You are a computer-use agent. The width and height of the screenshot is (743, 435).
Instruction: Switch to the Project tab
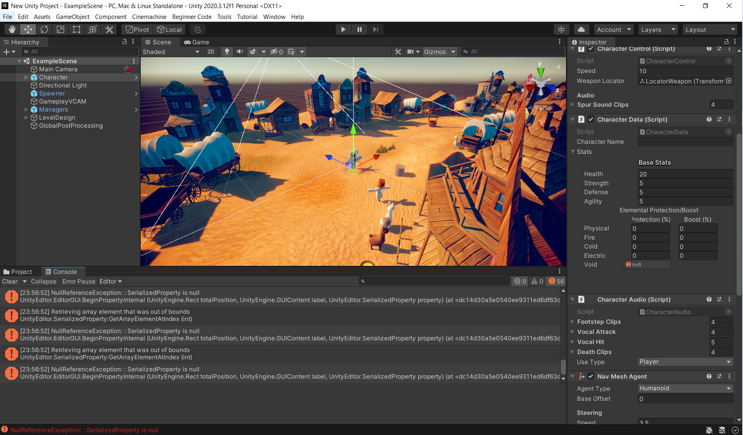pyautogui.click(x=18, y=271)
